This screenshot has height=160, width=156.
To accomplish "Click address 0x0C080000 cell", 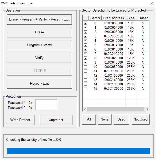I will pyautogui.click(x=114, y=67).
